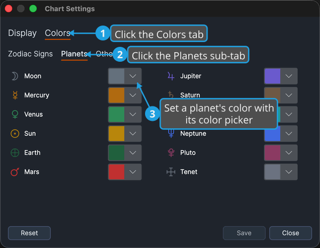Click the gray Tenet cross icon
This screenshot has width=320, height=248.
coord(171,172)
